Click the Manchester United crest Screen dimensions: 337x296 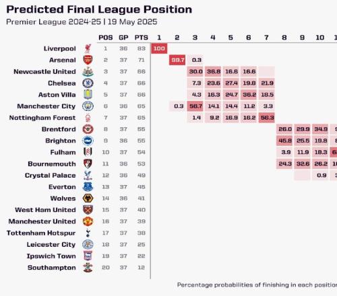88,221
